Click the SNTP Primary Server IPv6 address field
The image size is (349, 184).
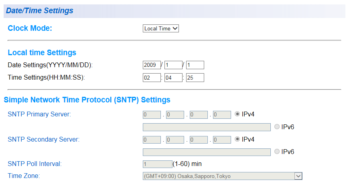pyautogui.click(x=207, y=127)
